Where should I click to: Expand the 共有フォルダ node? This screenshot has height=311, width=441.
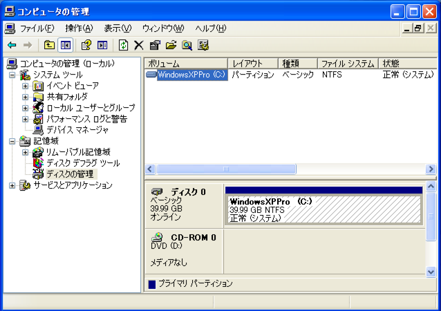pyautogui.click(x=25, y=97)
